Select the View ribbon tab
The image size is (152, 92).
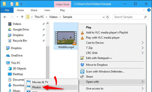(47, 10)
